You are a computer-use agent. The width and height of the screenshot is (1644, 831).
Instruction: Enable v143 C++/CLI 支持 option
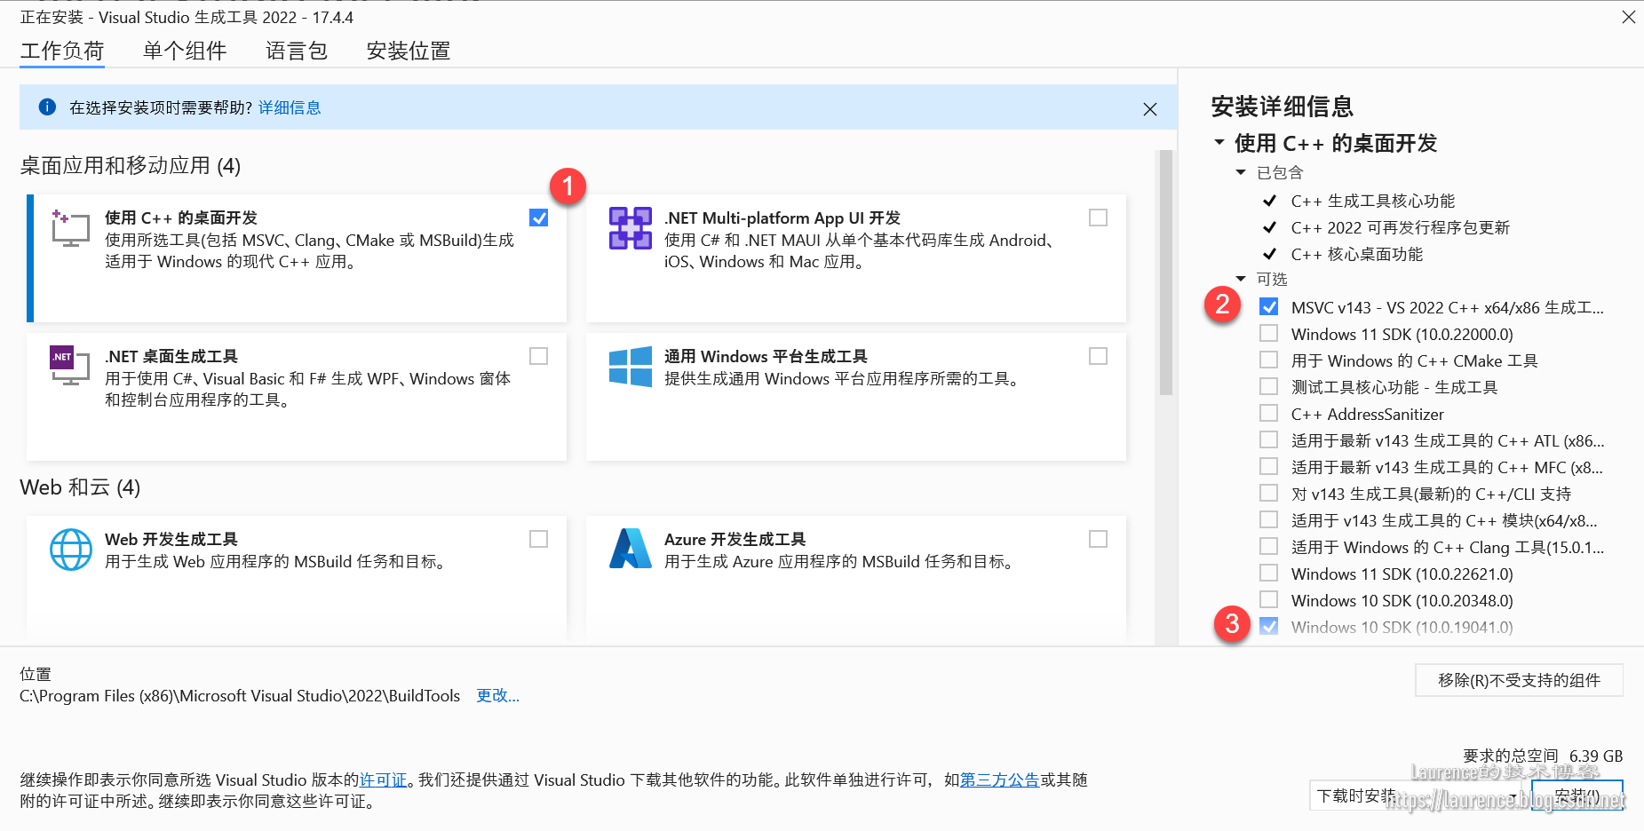[1269, 493]
